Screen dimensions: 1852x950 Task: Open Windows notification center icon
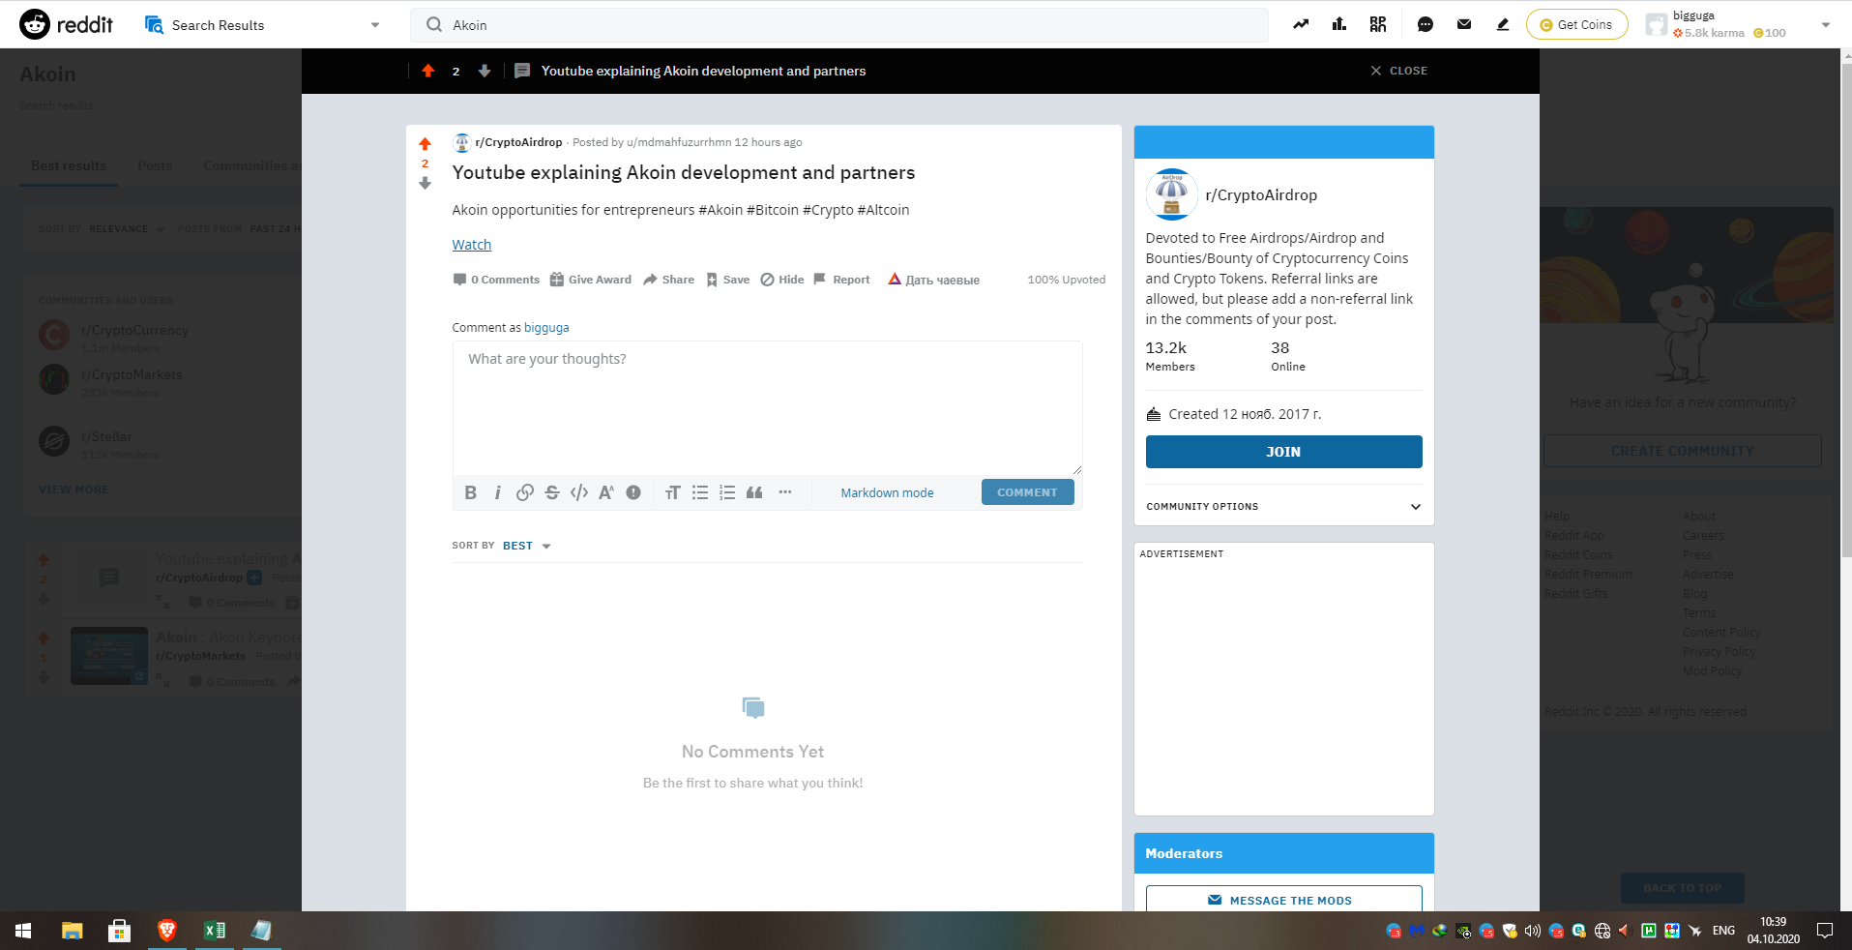tap(1825, 931)
